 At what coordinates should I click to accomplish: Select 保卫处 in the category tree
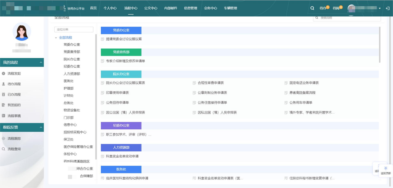click(69, 140)
